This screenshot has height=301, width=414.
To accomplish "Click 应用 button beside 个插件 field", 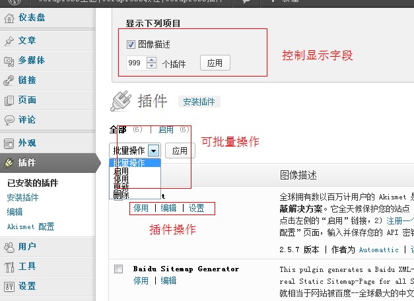I will pyautogui.click(x=215, y=63).
